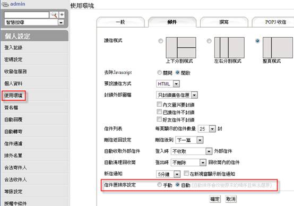Image resolution: width=294 pixels, height=206 pixels.
Task: Open the 下一篇 dropdown after delete
Action: tap(189, 140)
